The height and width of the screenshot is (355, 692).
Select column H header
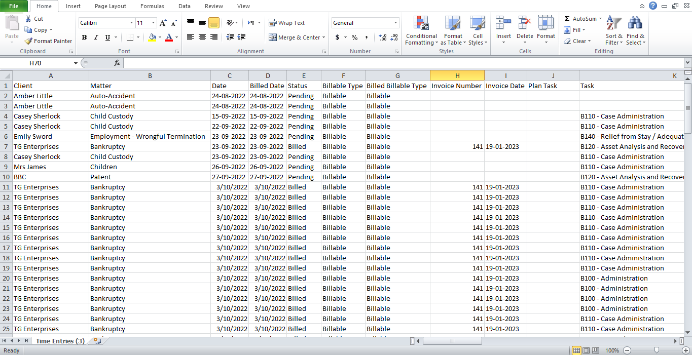[x=457, y=75]
